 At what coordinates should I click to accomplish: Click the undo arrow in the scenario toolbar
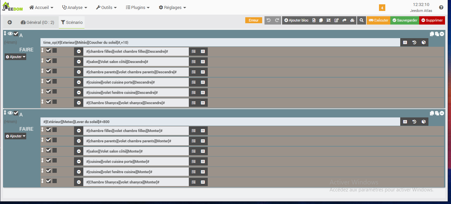click(268, 20)
